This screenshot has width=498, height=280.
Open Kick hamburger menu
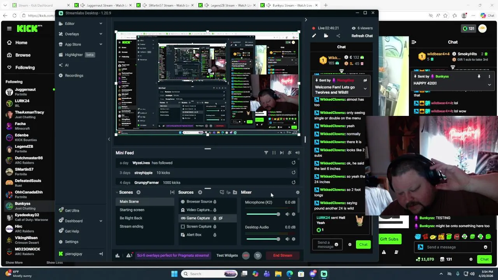point(9,28)
